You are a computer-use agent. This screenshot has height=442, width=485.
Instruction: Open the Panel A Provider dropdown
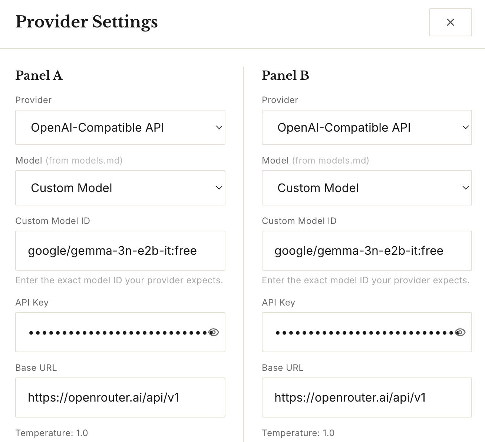click(x=120, y=127)
